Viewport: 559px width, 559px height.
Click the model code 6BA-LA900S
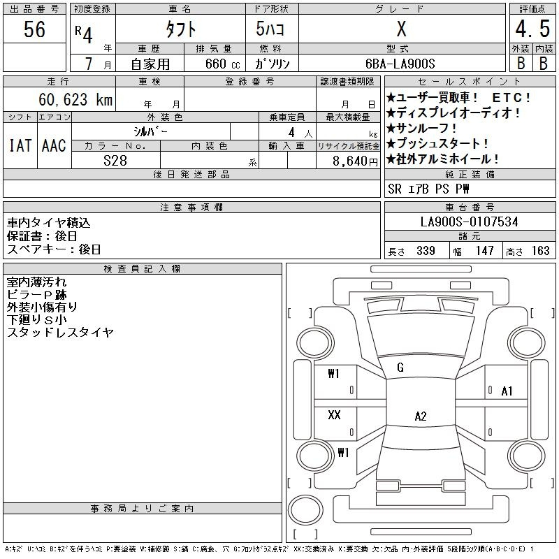coord(400,64)
